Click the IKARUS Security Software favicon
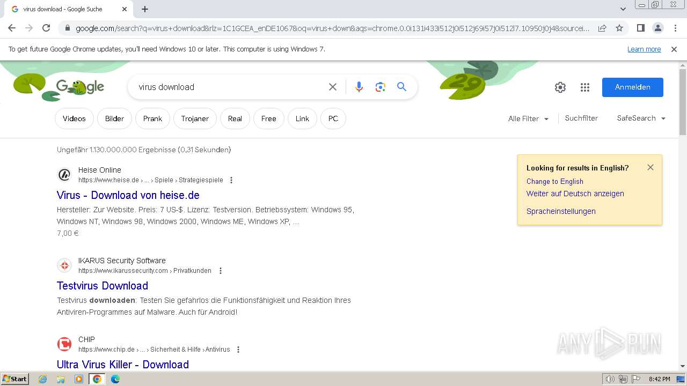Image resolution: width=687 pixels, height=386 pixels. pyautogui.click(x=64, y=265)
